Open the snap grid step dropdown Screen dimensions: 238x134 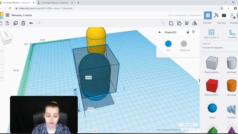(x=189, y=130)
